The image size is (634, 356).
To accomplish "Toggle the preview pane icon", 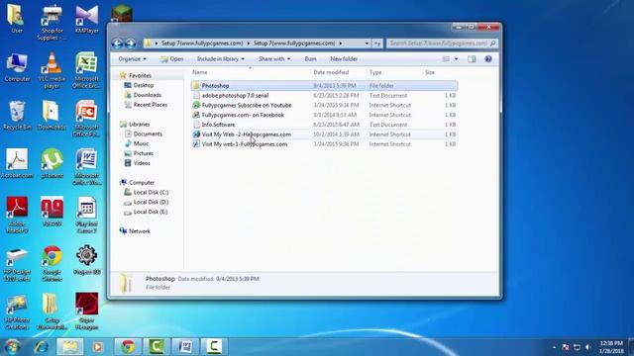I will pos(472,59).
